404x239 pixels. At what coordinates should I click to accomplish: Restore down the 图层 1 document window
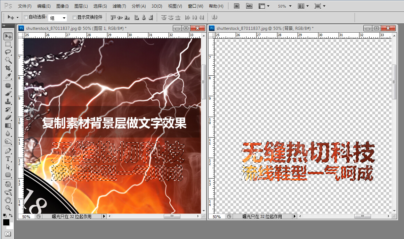186,28
